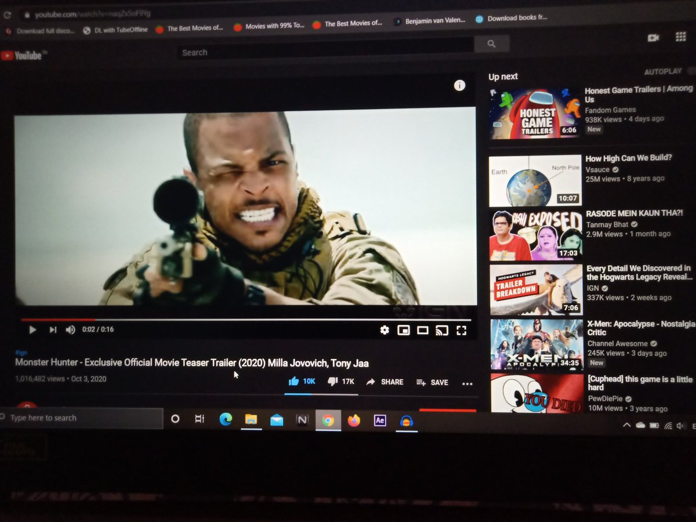This screenshot has width=696, height=522.
Task: Switch to Chrome on taskbar
Action: click(x=328, y=420)
